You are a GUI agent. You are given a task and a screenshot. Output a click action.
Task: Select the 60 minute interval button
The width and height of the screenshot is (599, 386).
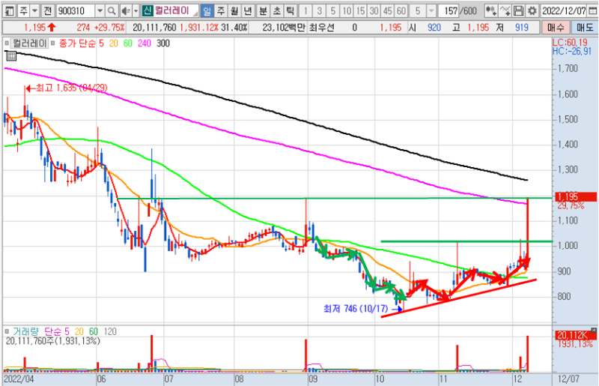point(401,11)
